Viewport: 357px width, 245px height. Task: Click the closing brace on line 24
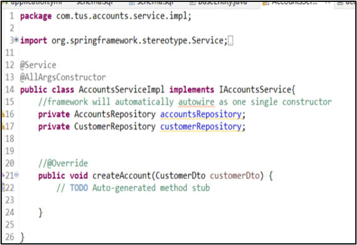coord(41,213)
